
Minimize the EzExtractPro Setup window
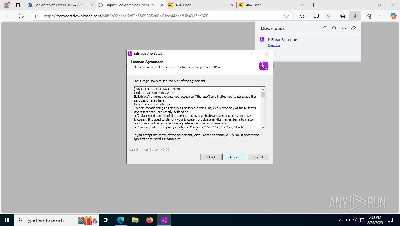pyautogui.click(x=239, y=54)
